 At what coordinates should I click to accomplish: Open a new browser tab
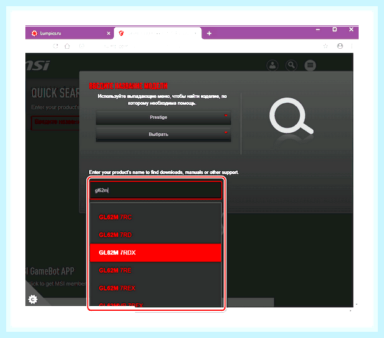tap(209, 33)
